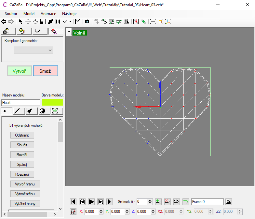Click the camera snapshot icon
The image size is (255, 219).
87,22
